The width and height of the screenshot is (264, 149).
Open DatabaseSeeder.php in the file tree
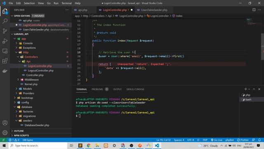(x=37, y=125)
